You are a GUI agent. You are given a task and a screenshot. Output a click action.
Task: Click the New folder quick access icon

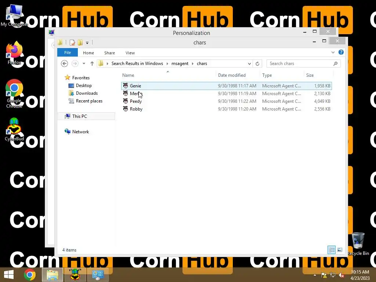pyautogui.click(x=80, y=43)
